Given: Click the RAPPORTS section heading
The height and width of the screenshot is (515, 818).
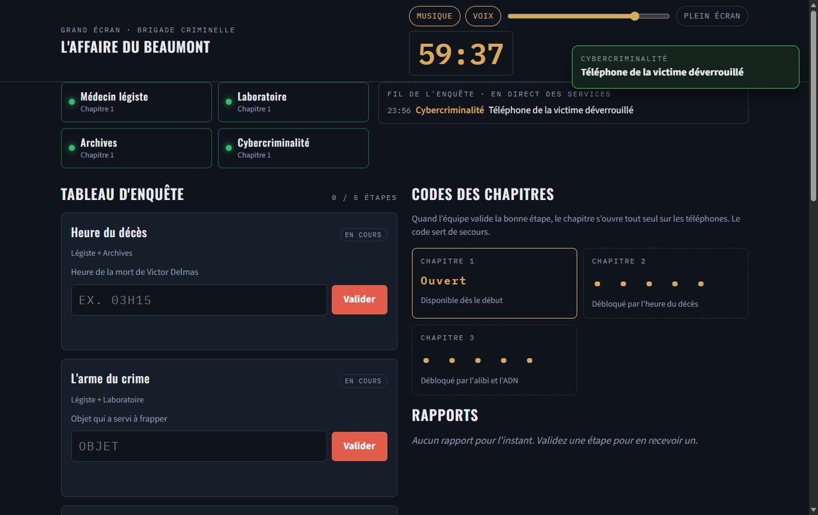Looking at the screenshot, I should coord(445,415).
